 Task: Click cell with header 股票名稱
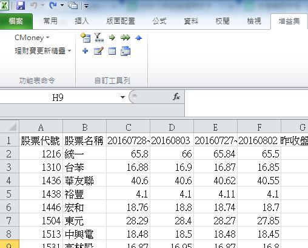coord(85,140)
